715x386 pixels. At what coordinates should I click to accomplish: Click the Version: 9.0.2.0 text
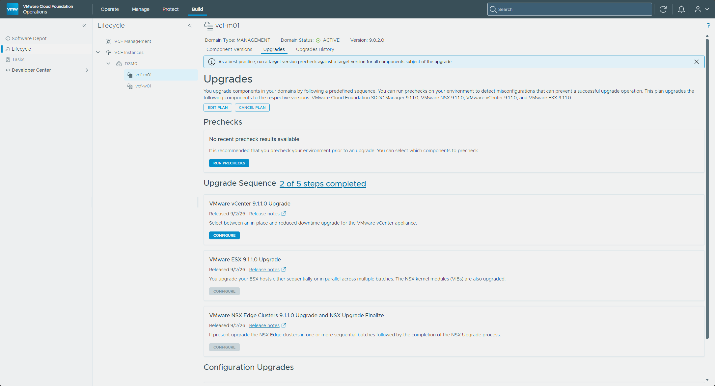(367, 40)
